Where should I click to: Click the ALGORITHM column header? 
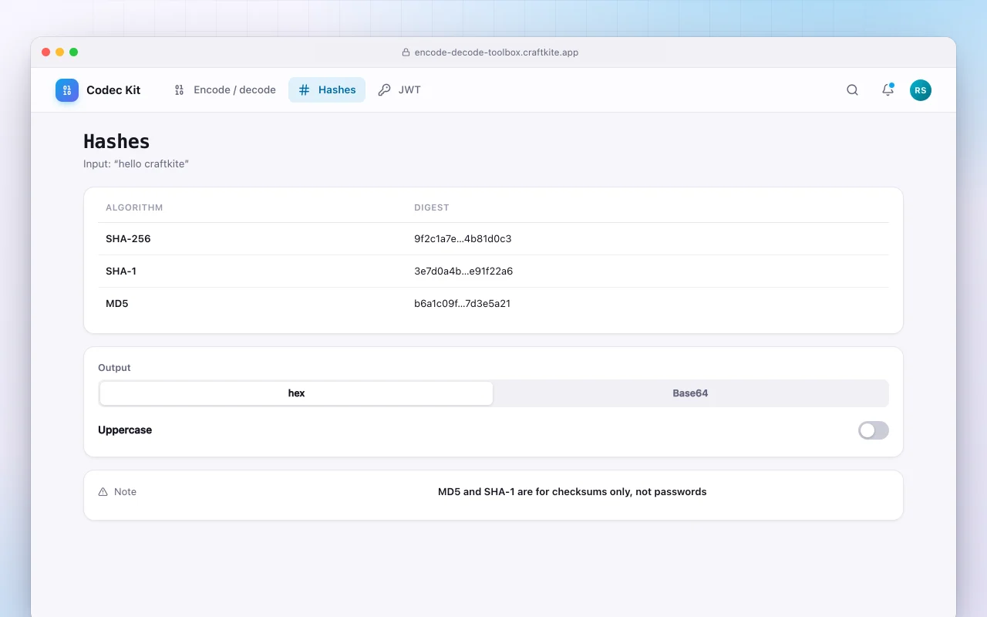pos(134,207)
